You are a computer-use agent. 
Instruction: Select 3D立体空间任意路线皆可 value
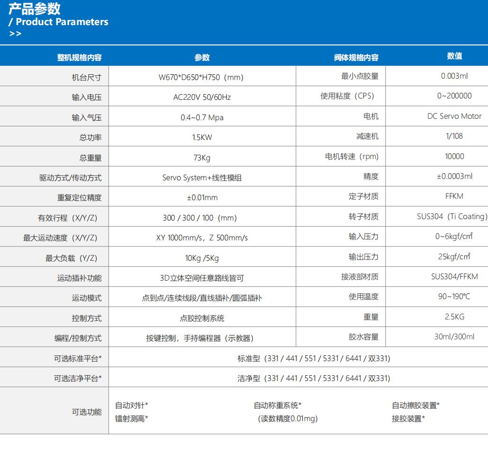tap(202, 278)
